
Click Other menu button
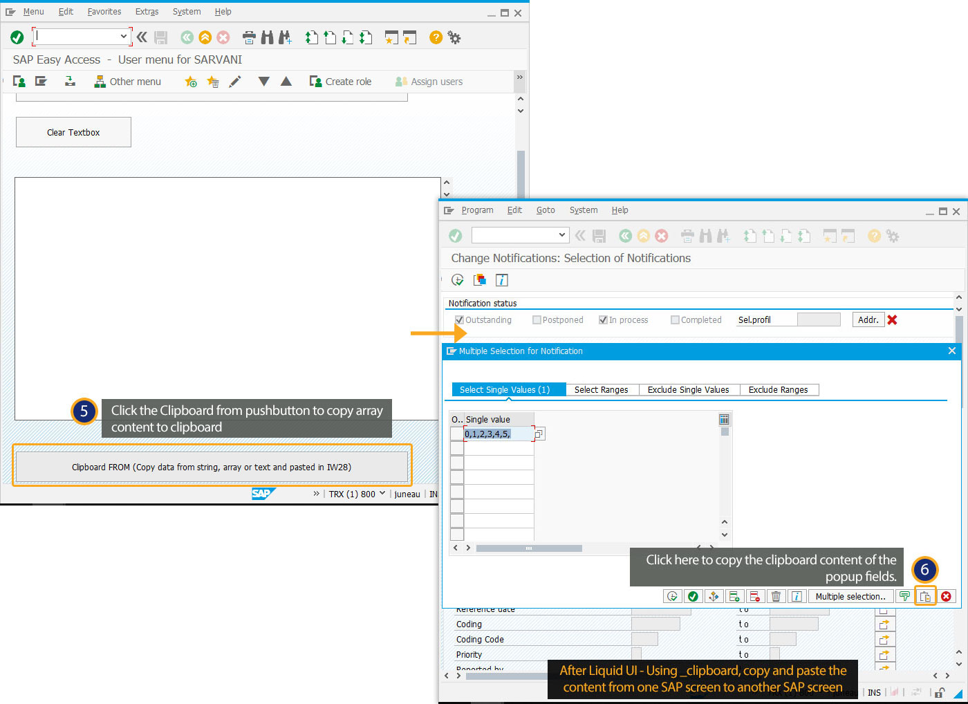(x=127, y=82)
